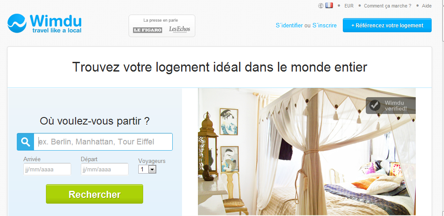
Task: Open the canopy bed bedroom photo
Action: pos(307,152)
